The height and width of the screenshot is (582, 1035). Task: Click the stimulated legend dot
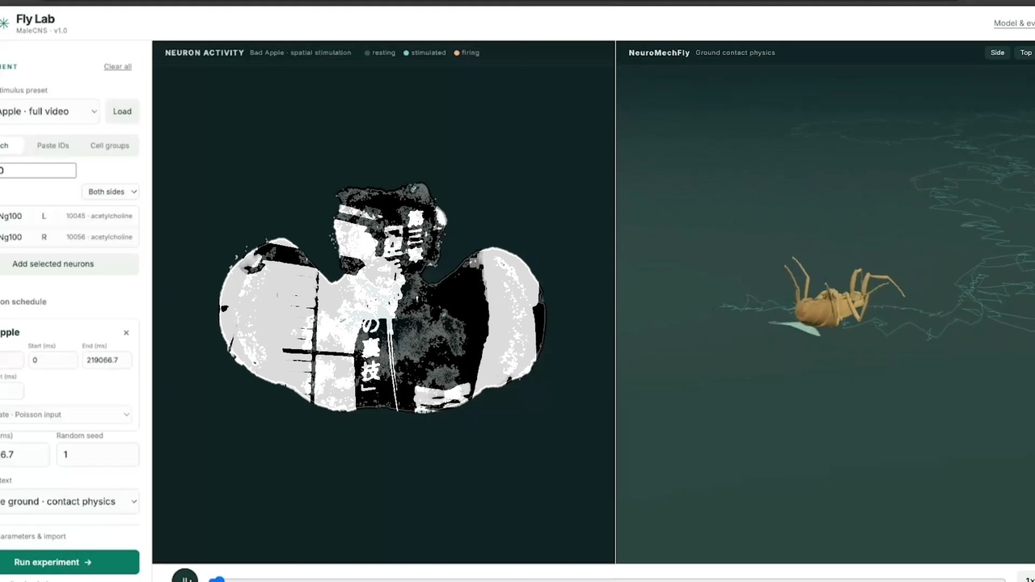(x=406, y=53)
